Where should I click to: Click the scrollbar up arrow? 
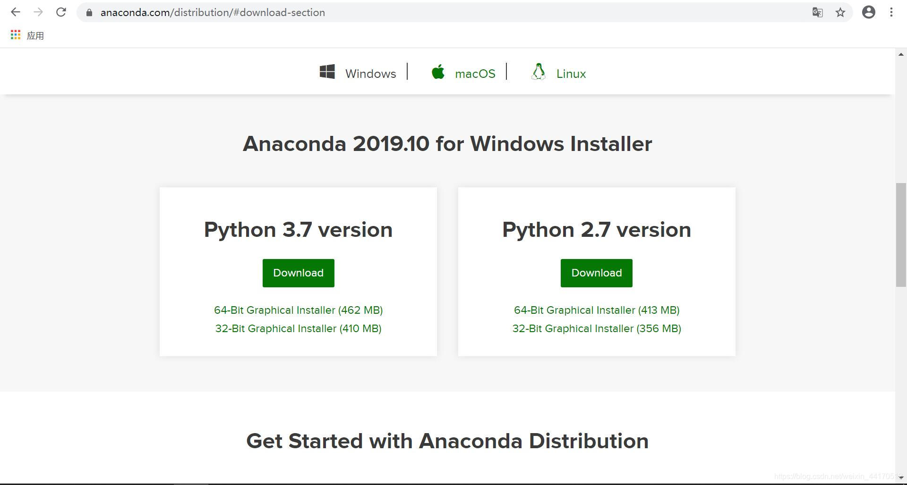[x=901, y=54]
